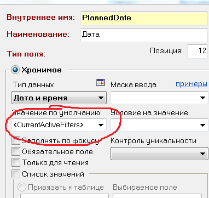Open the примеры link
Viewport: 209px width, 198px height.
click(191, 84)
